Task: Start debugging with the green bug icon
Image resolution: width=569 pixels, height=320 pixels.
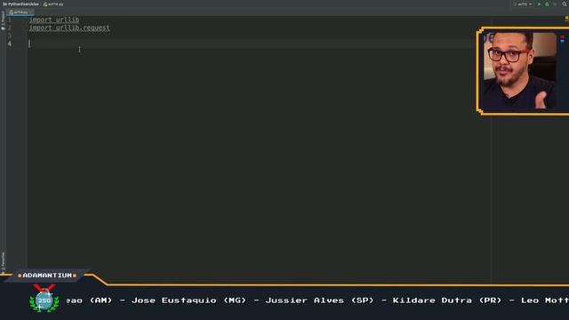Action: 547,4
